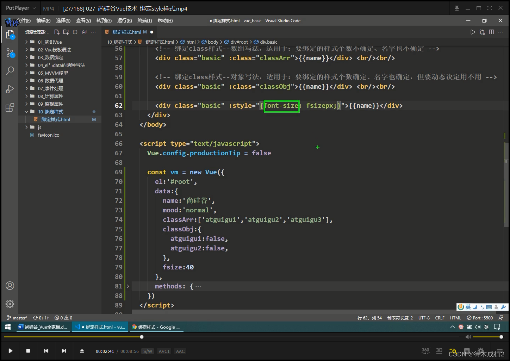This screenshot has width=510, height=361.
Task: Open the Explorer view in activity bar
Action: tap(10, 35)
